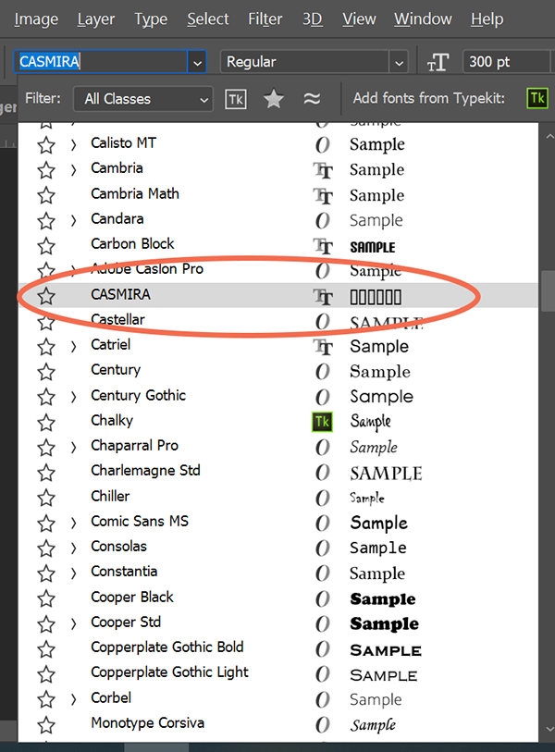Select the Century Gothic font

[138, 395]
